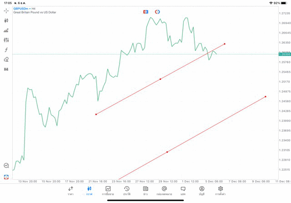Switch to the การซื้อขาย trade tab
291x203 pixels.
pos(108,190)
